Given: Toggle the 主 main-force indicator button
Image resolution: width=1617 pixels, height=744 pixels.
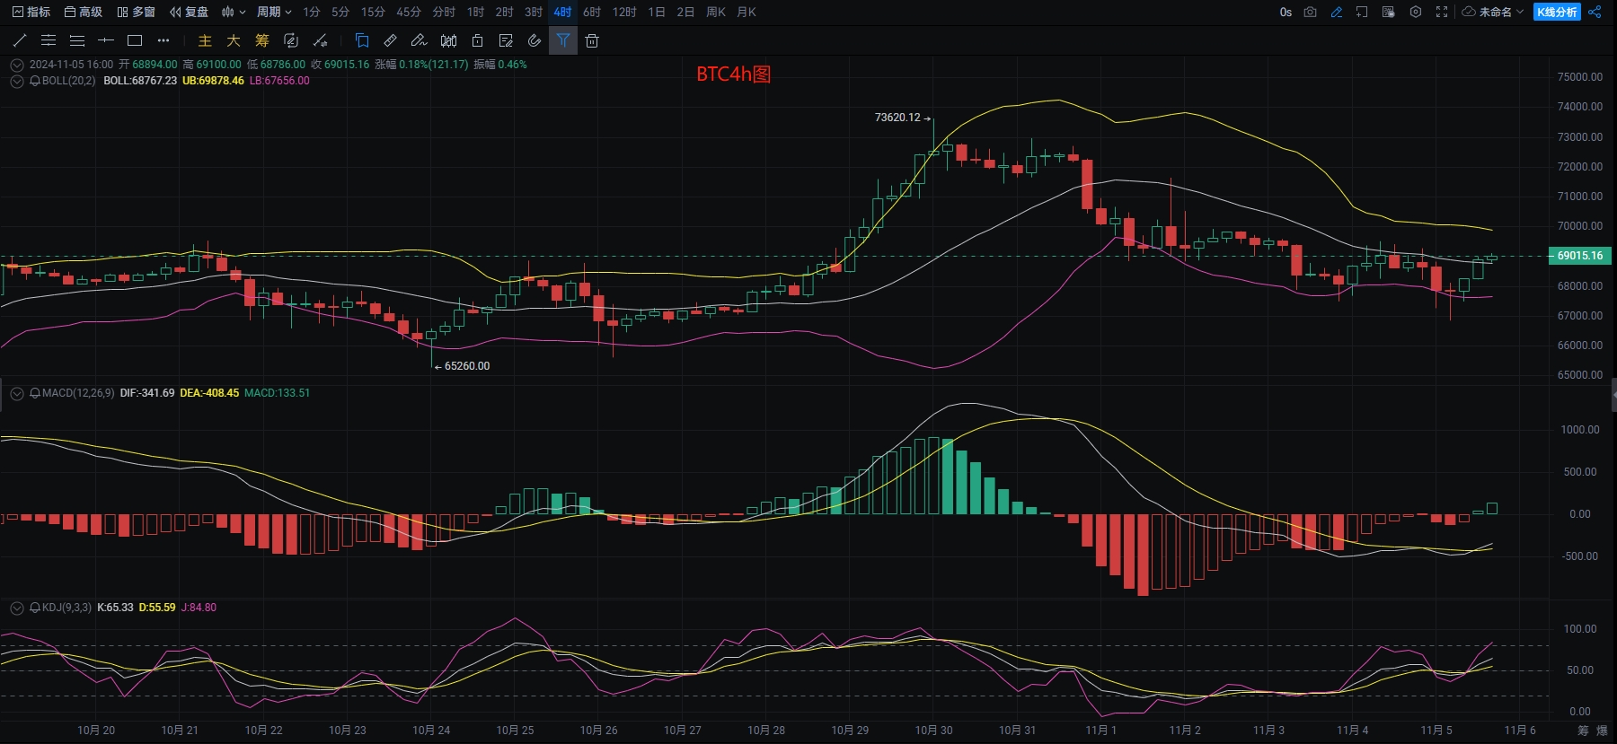Looking at the screenshot, I should [205, 40].
